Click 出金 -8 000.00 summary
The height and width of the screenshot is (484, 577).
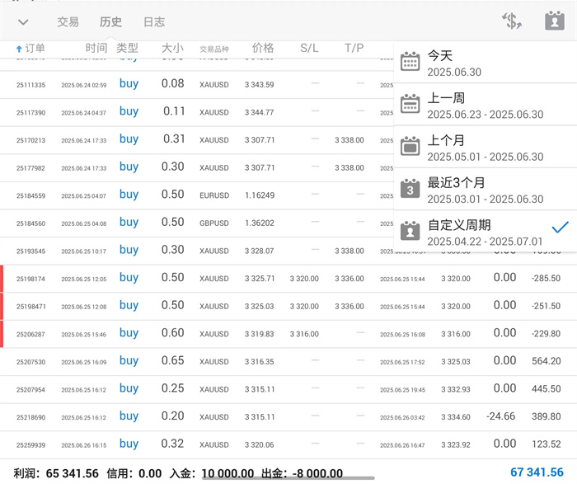[303, 473]
